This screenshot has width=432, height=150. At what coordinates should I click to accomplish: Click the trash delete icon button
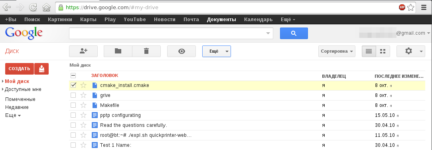tap(146, 51)
